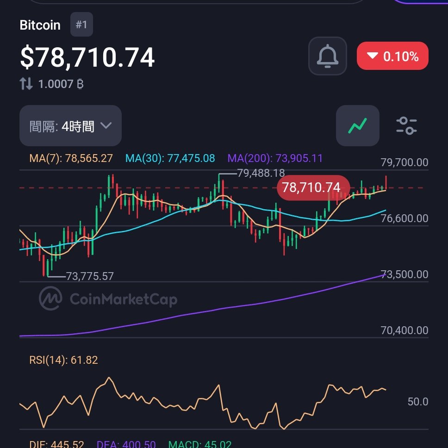This screenshot has height=448, width=448.
Task: Open the interval 4時間 dropdown
Action: (x=70, y=126)
